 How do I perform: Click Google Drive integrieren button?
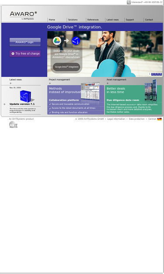point(66,67)
